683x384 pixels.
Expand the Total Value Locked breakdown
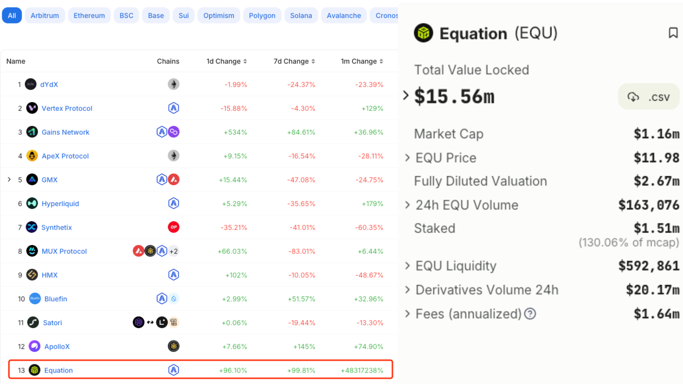point(406,95)
